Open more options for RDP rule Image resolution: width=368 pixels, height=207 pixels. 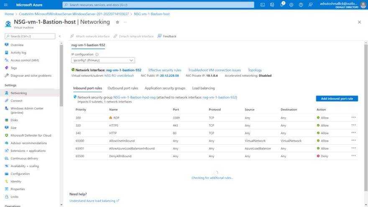pos(353,118)
